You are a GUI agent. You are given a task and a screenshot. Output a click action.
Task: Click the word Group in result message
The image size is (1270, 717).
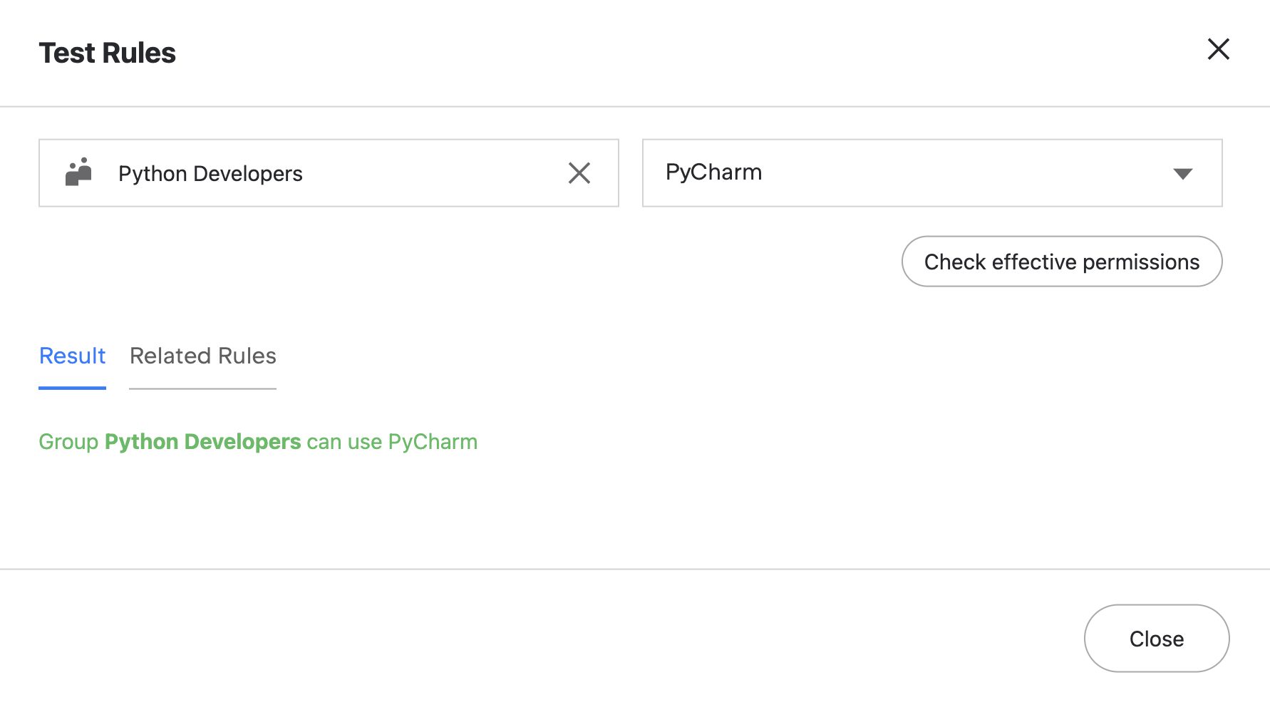point(68,442)
